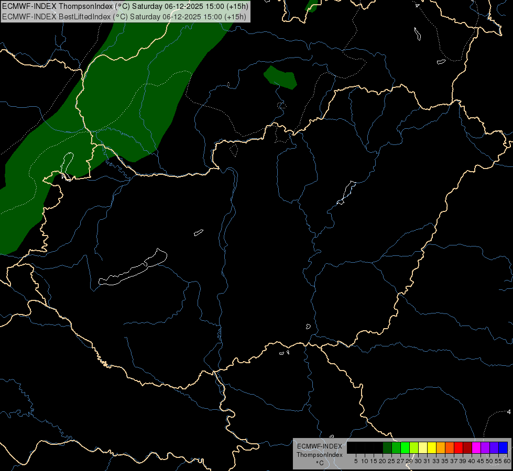Select the medium green 25–27 legend swatch
The width and height of the screenshot is (513, 471).
coord(396,447)
